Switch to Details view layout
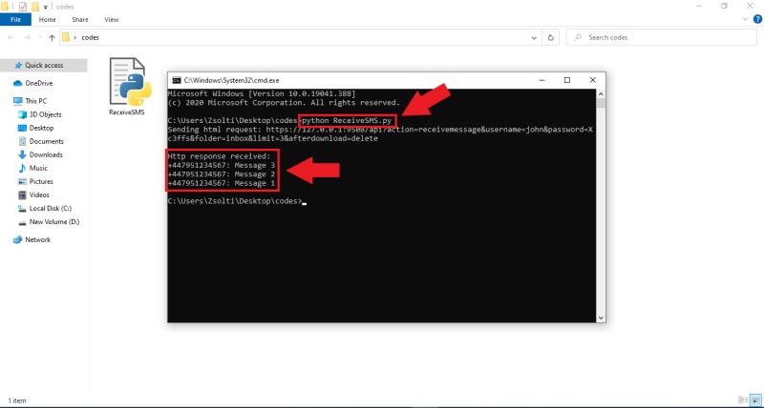The image size is (764, 408). click(743, 400)
